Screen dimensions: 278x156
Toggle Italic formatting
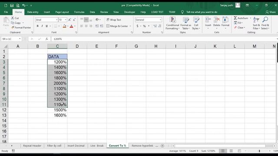[42, 26]
